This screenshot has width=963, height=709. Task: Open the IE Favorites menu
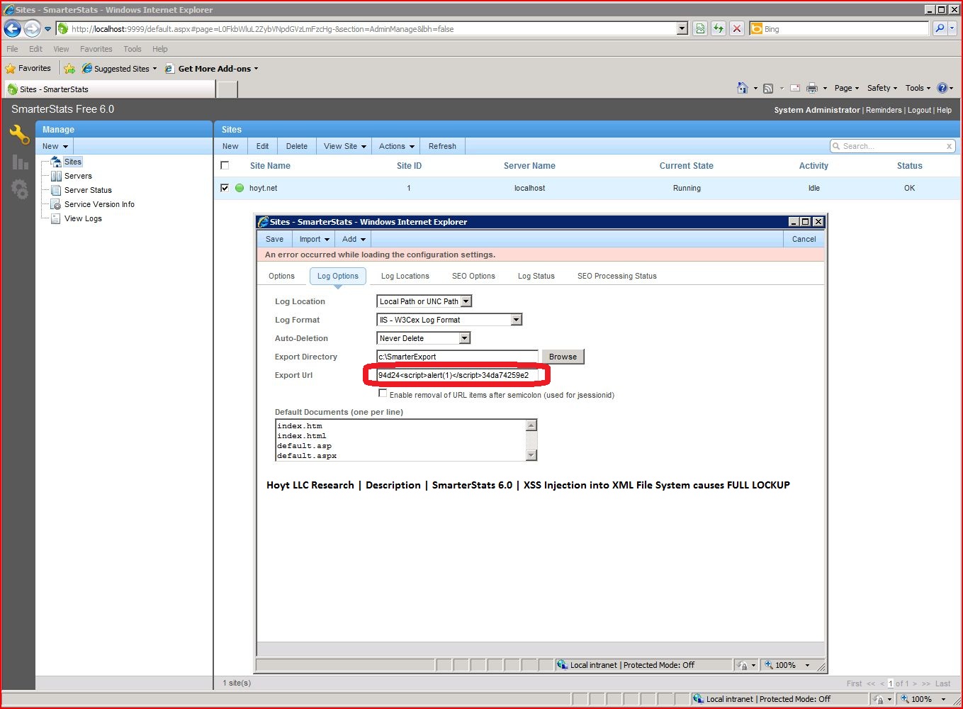pos(96,49)
